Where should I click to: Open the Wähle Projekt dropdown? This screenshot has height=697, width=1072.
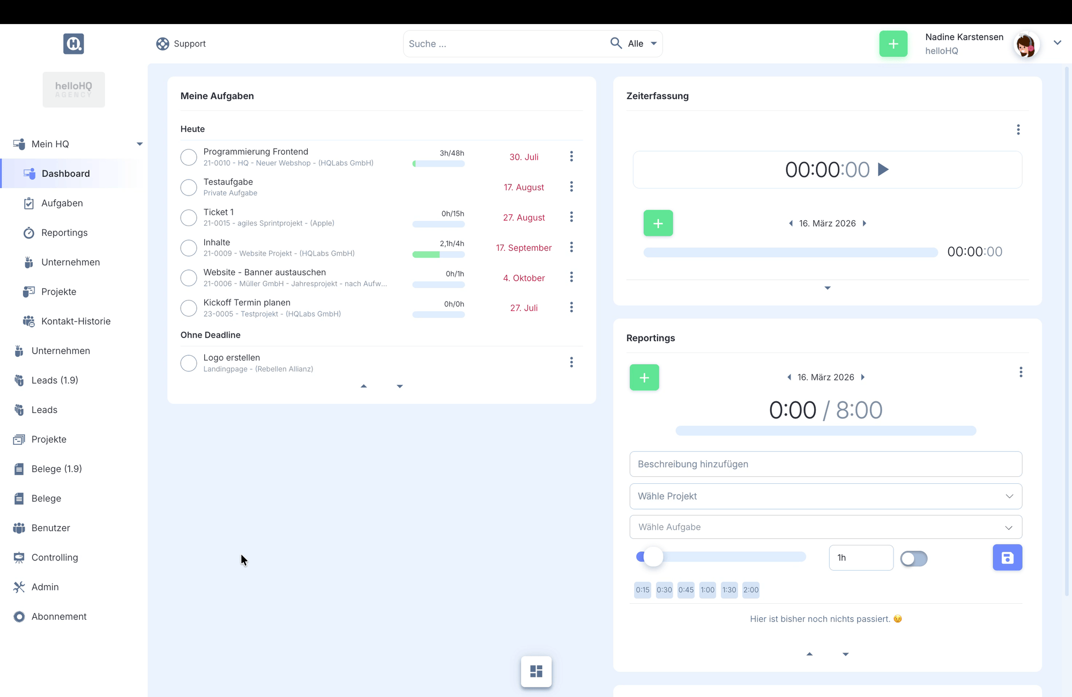pyautogui.click(x=825, y=496)
